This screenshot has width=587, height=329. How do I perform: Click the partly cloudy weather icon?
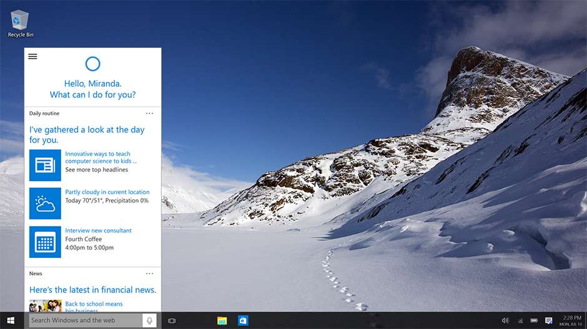point(45,204)
